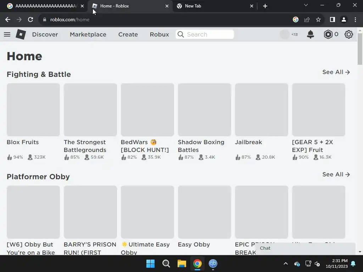The height and width of the screenshot is (272, 363).
Task: Open a new tab with the plus button
Action: coord(265,6)
